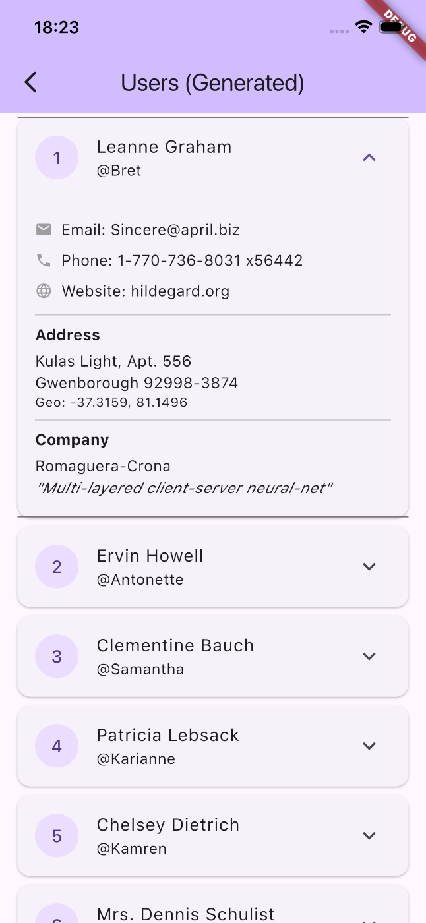Click the phone handset icon
The image size is (426, 923).
click(x=44, y=260)
